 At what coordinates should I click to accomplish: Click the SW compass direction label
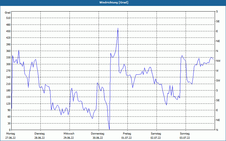point(218,81)
